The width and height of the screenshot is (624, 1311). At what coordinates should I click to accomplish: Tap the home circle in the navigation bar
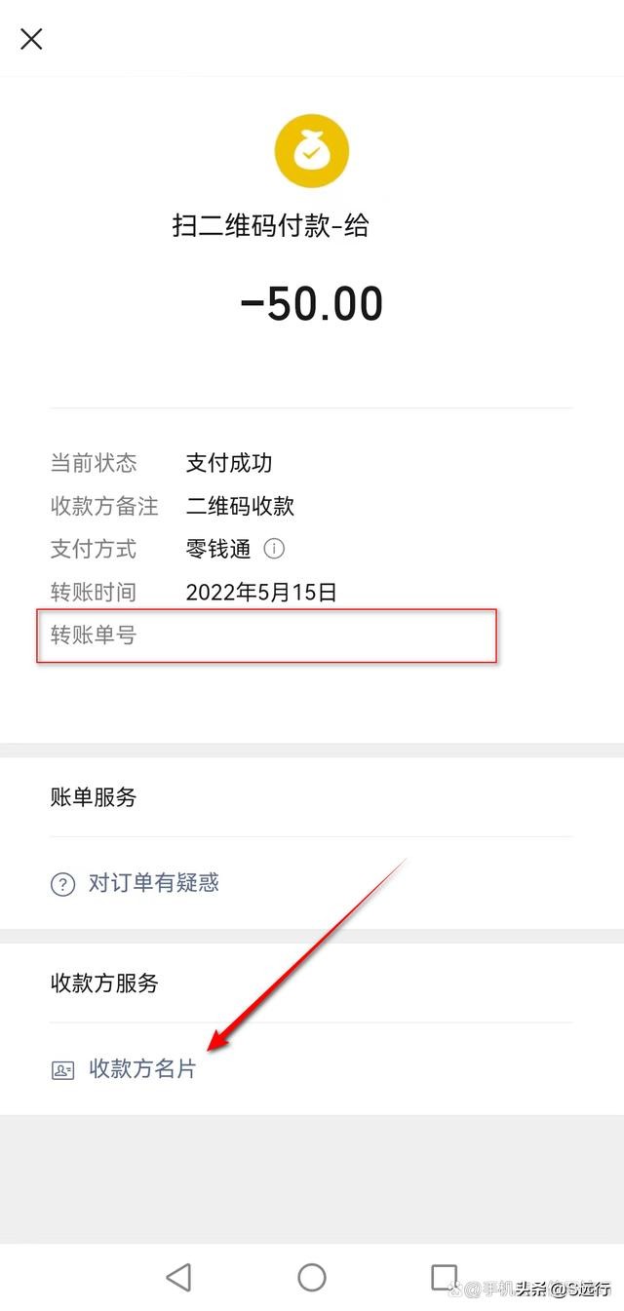312,1275
